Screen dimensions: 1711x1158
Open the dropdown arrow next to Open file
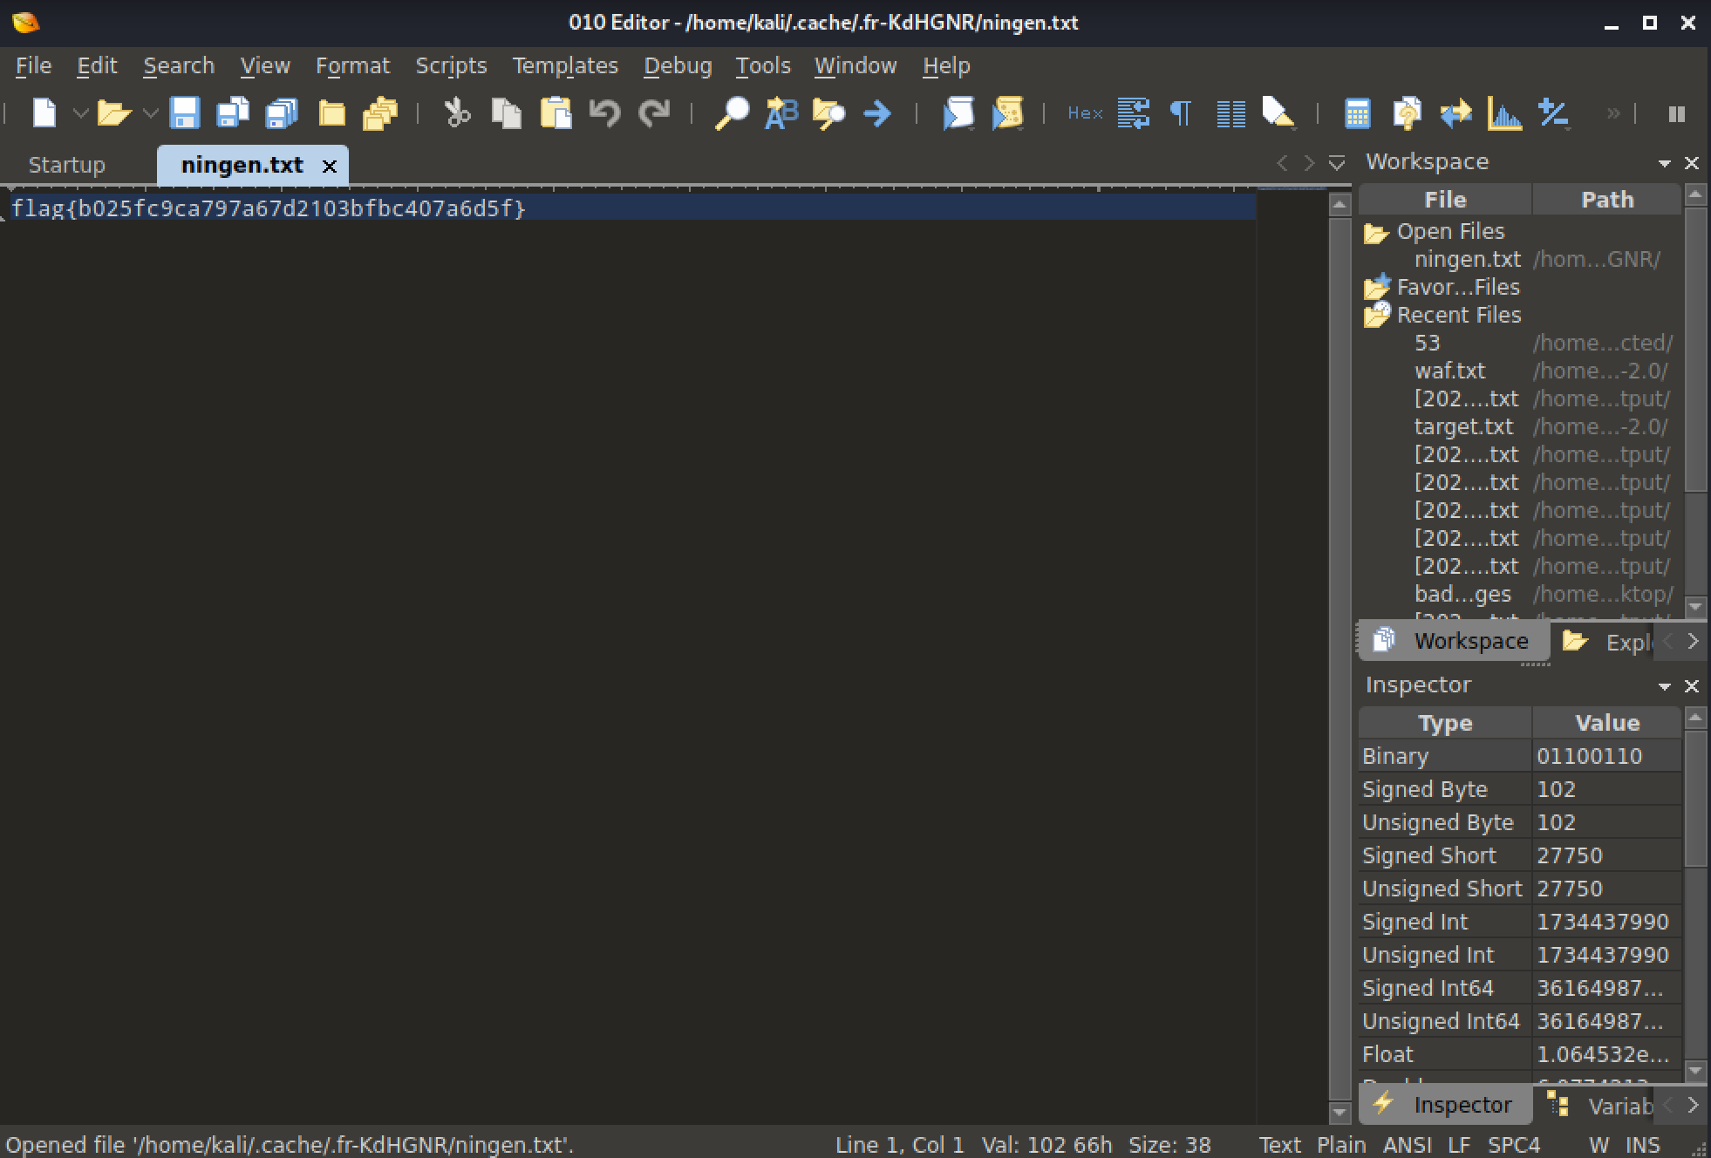click(150, 113)
